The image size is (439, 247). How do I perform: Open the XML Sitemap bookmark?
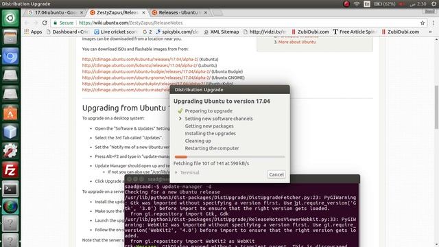[222, 32]
